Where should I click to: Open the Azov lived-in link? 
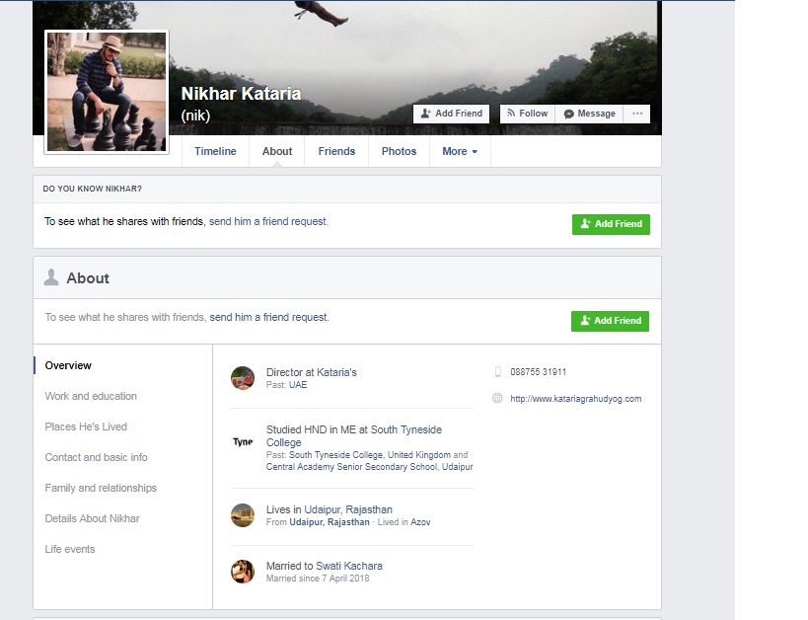pos(420,522)
